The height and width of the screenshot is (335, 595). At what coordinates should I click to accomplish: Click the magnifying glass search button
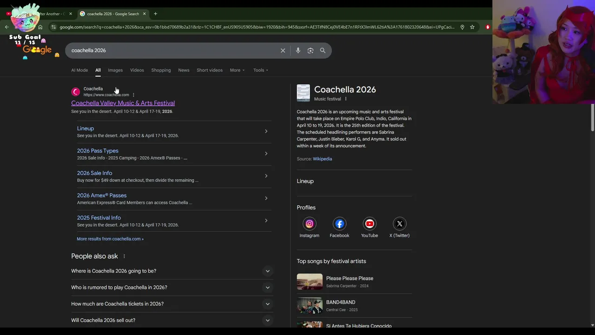[323, 50]
